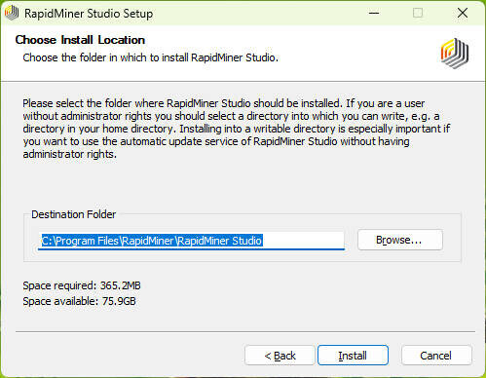The image size is (486, 378).
Task: Click 'Choose the folder in which to install' subtitle
Action: pyautogui.click(x=151, y=57)
